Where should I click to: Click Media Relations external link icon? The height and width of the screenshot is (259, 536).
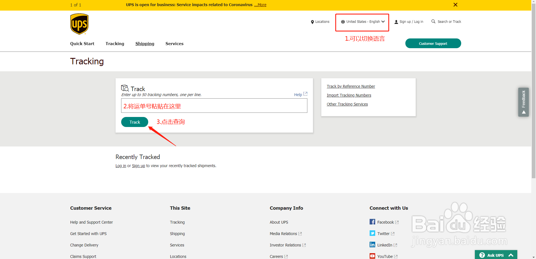pyautogui.click(x=300, y=234)
